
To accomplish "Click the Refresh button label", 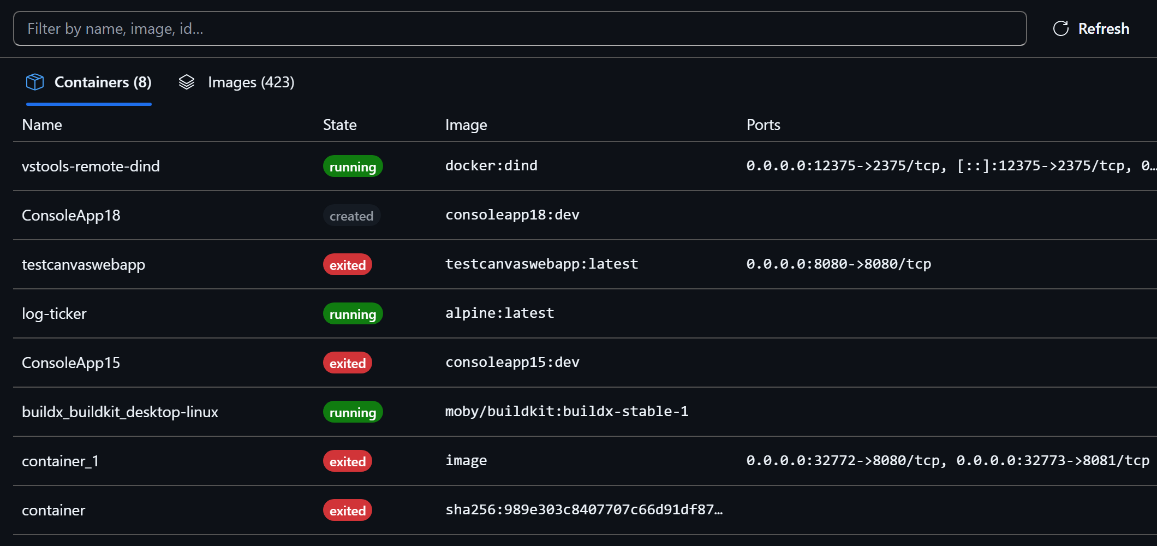I will point(1104,28).
